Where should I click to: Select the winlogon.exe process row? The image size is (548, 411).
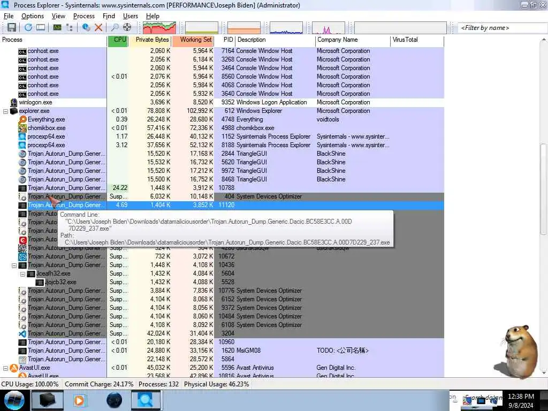coord(222,102)
